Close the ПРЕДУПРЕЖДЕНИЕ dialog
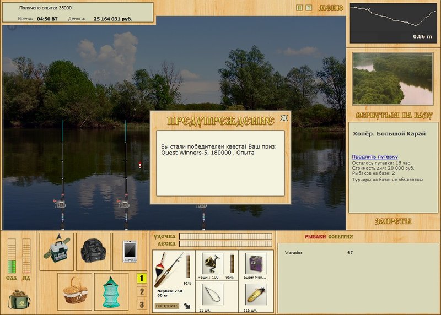441x315 pixels. coord(284,118)
